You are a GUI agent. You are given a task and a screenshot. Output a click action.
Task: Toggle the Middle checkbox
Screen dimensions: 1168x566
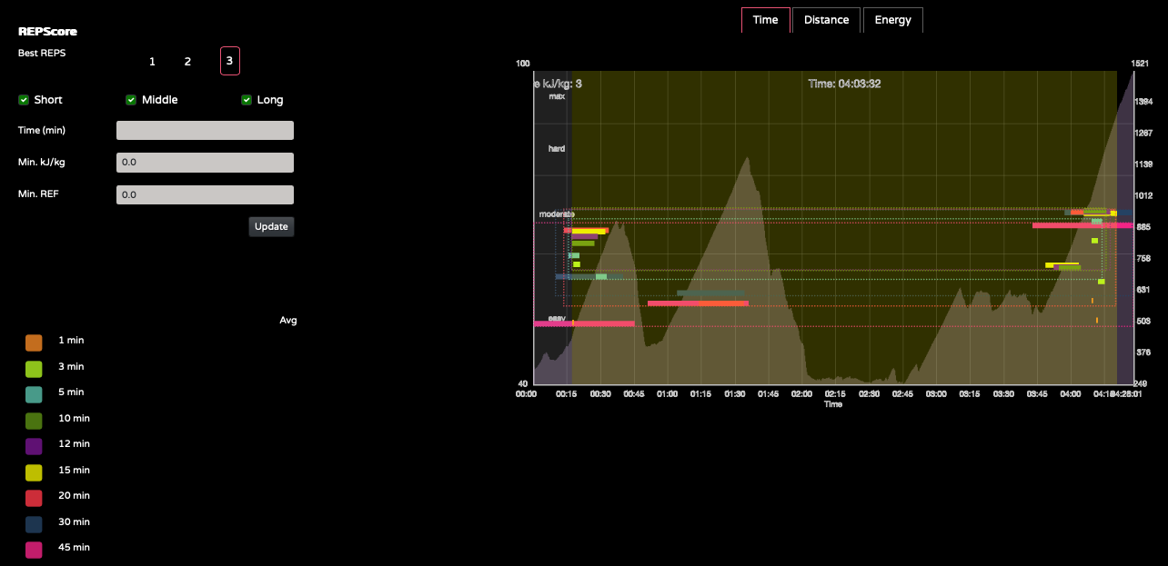click(131, 100)
